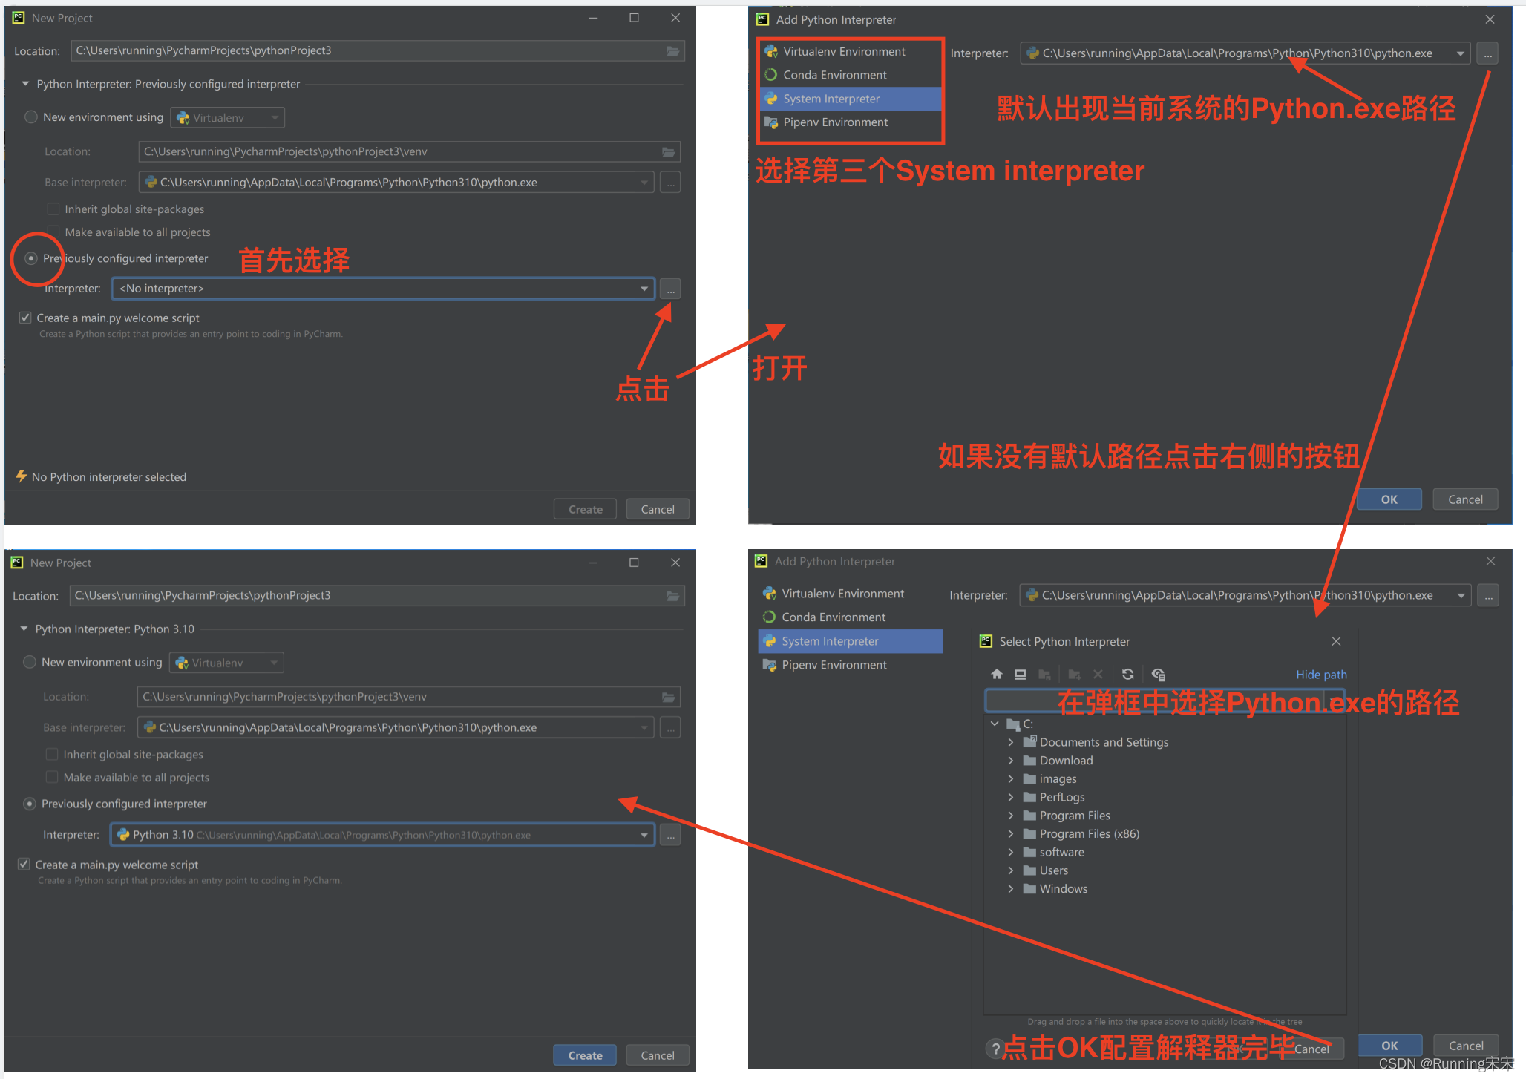Toggle the Create a main.py welcome script checkbox

pyautogui.click(x=25, y=318)
